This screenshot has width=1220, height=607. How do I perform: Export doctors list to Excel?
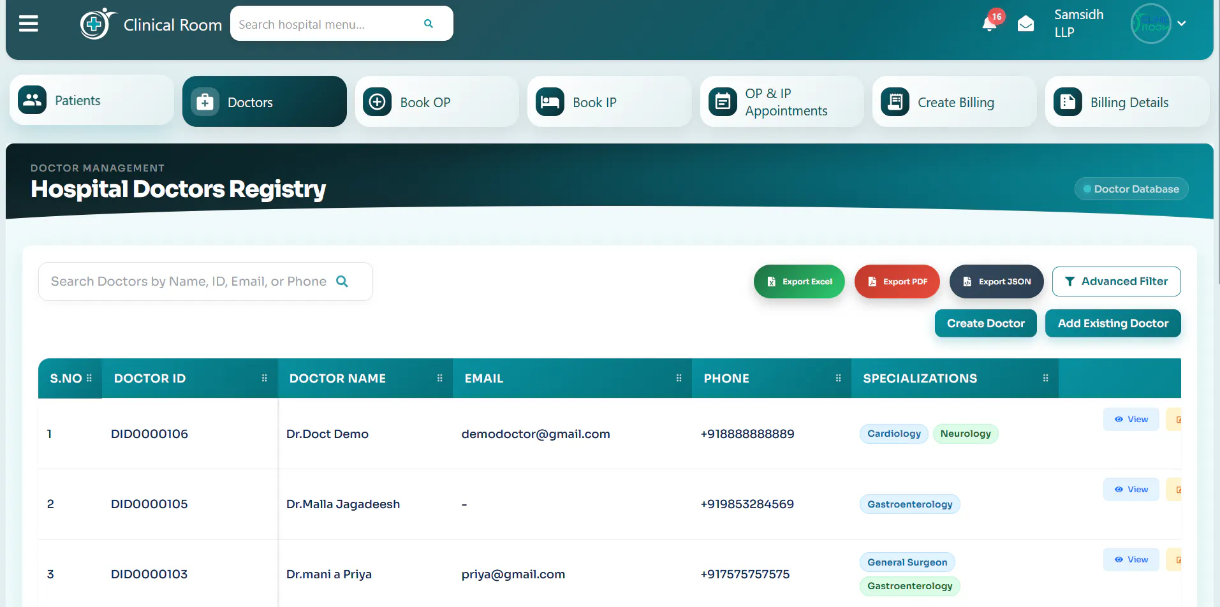(x=799, y=281)
